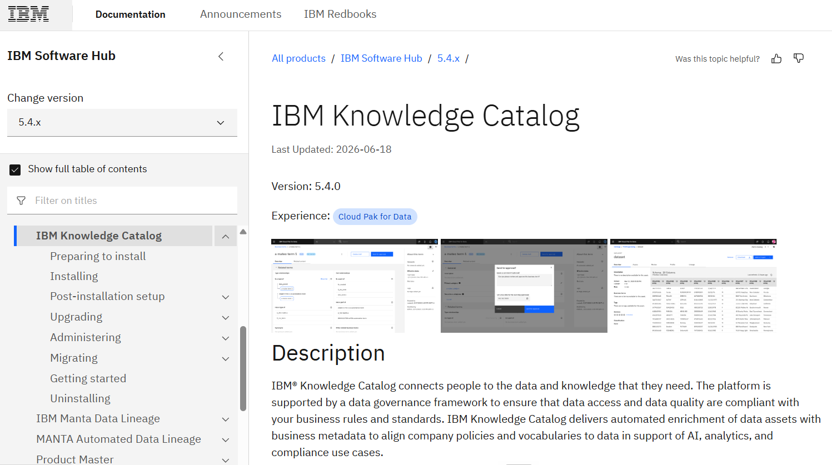The height and width of the screenshot is (465, 832).
Task: Open the Migrating topic
Action: [x=74, y=358]
